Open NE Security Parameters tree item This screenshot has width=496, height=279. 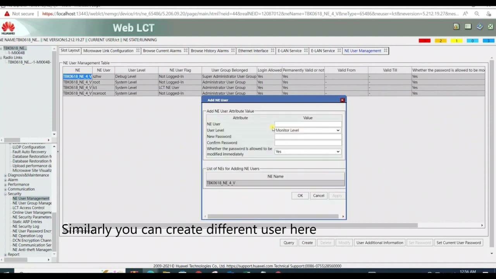click(x=32, y=217)
